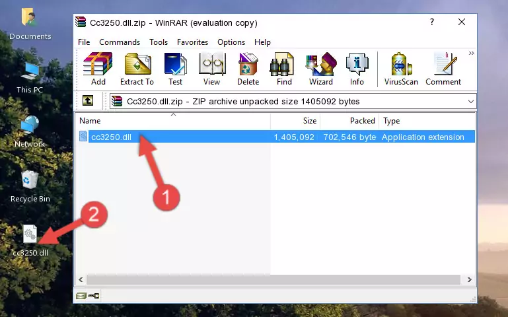The height and width of the screenshot is (317, 508).
Task: Click the Add archive toolbar icon
Action: pyautogui.click(x=98, y=69)
